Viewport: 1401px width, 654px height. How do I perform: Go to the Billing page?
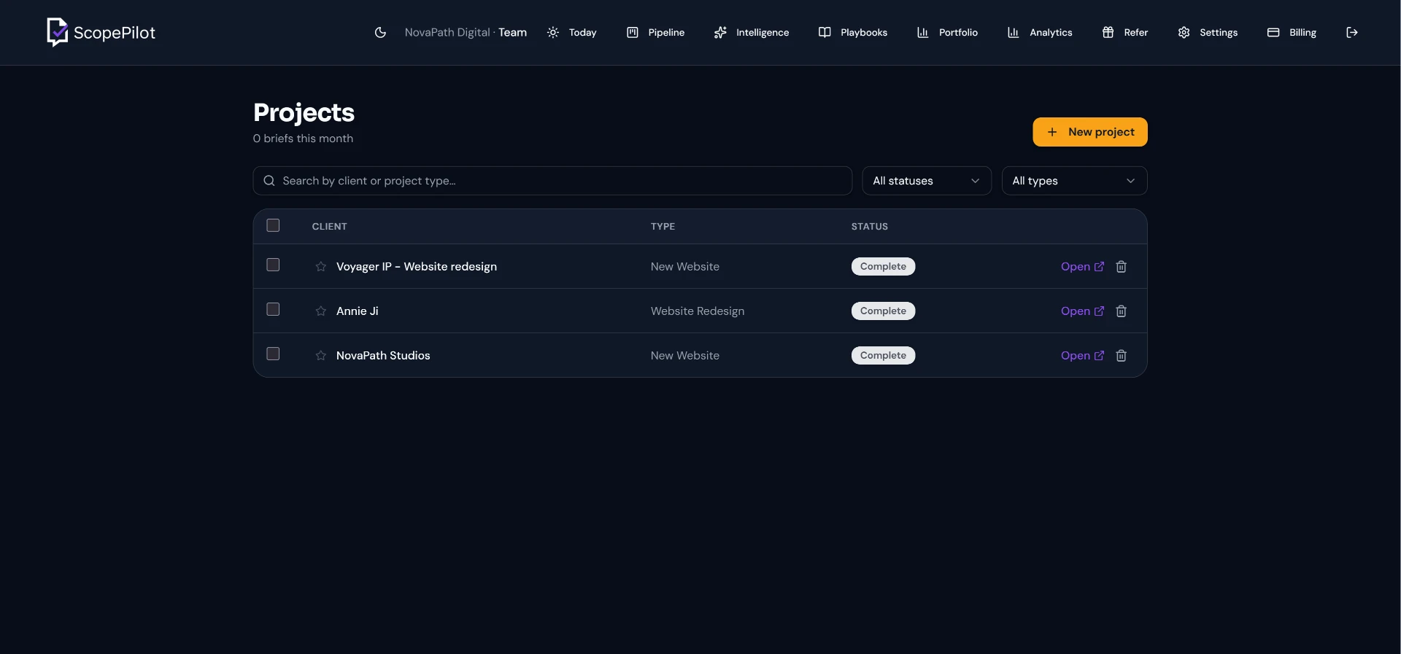tap(1292, 32)
